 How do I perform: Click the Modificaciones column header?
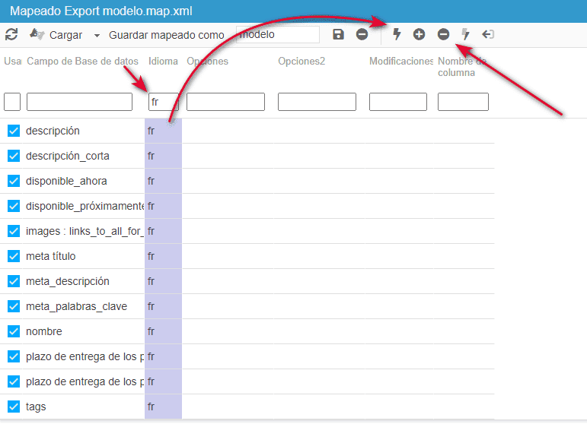tap(401, 61)
